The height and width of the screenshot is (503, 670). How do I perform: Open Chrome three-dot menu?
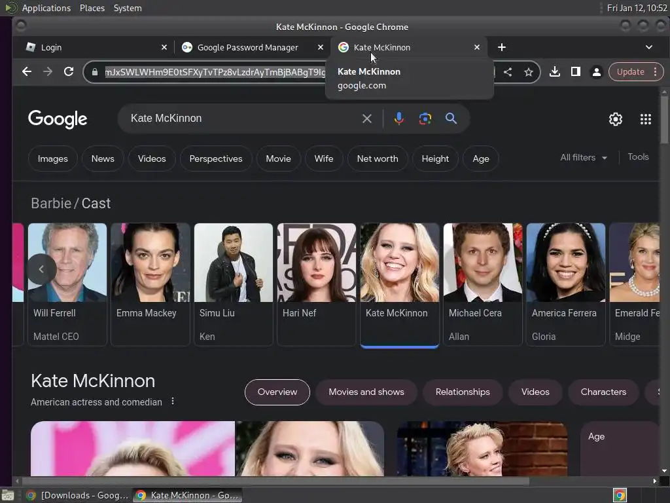point(655,72)
